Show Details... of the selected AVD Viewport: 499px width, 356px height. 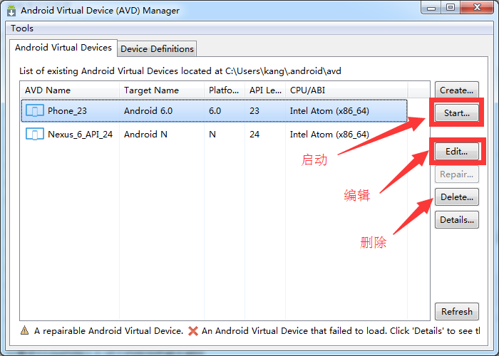[x=457, y=219]
